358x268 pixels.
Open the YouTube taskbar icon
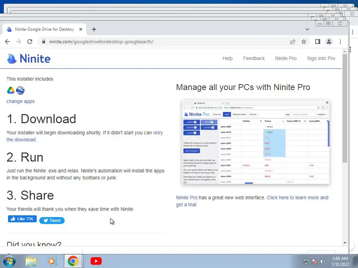click(x=96, y=261)
